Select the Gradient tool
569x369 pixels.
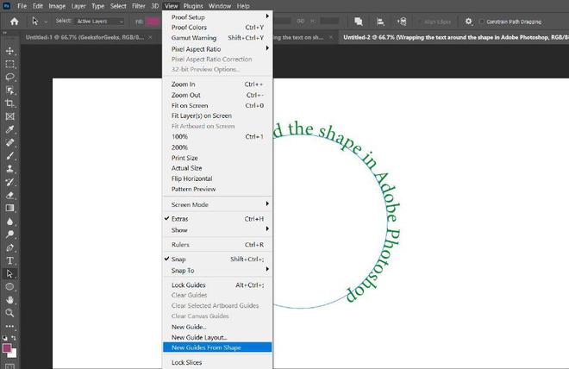click(9, 209)
